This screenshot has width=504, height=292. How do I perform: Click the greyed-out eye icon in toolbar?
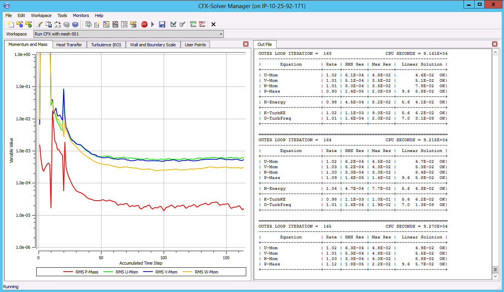click(x=66, y=24)
